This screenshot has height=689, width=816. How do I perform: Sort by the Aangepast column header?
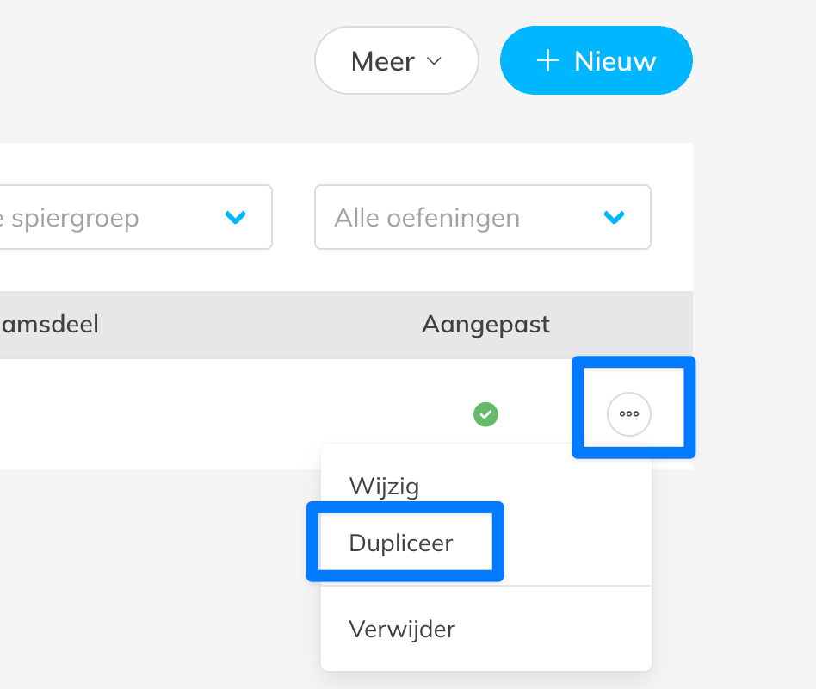(485, 325)
